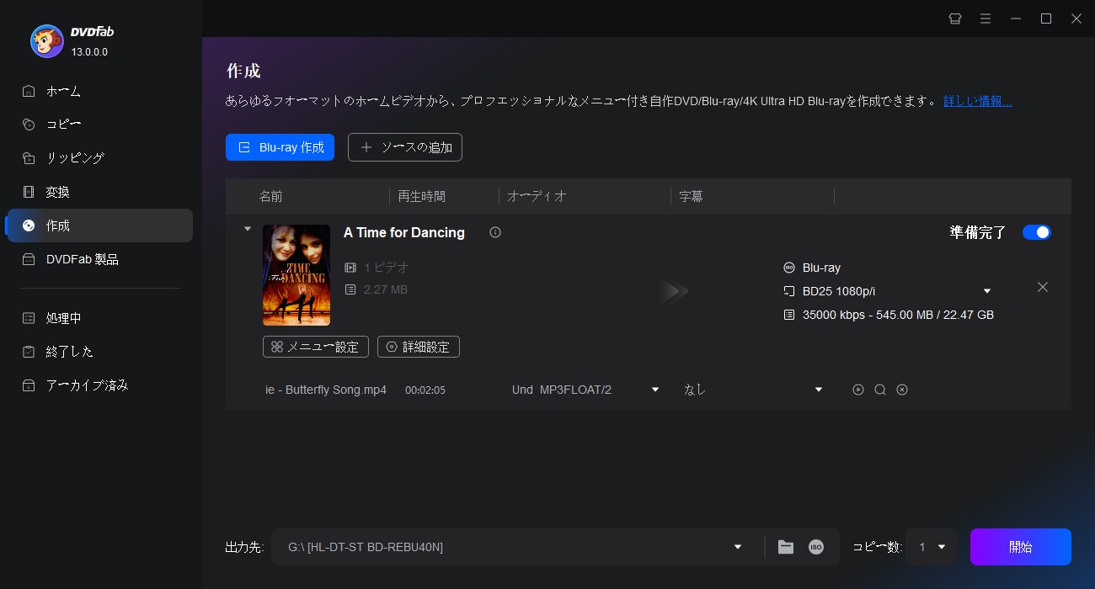Open コピー module in sidebar
Viewport: 1095px width, 589px height.
99,125
